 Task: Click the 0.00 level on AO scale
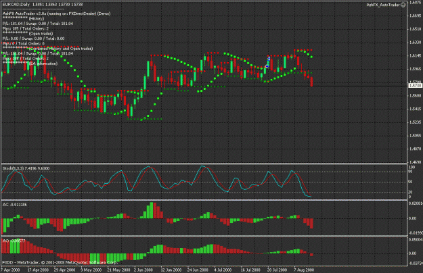pos(412,253)
